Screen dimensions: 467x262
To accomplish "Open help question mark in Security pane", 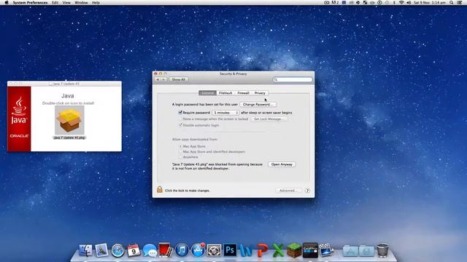I will [x=307, y=191].
